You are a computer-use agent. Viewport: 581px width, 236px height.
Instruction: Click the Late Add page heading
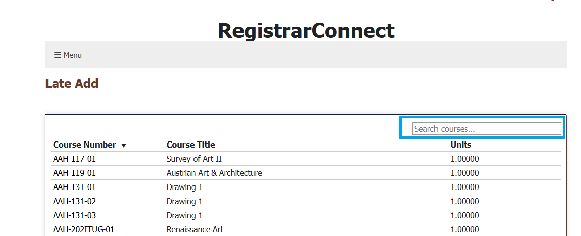pos(72,83)
